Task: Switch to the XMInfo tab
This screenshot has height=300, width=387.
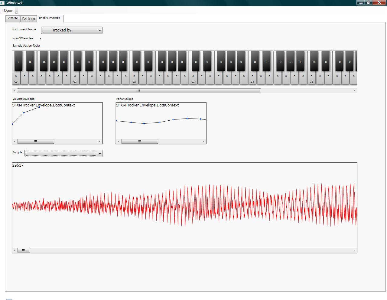Action: click(13, 18)
